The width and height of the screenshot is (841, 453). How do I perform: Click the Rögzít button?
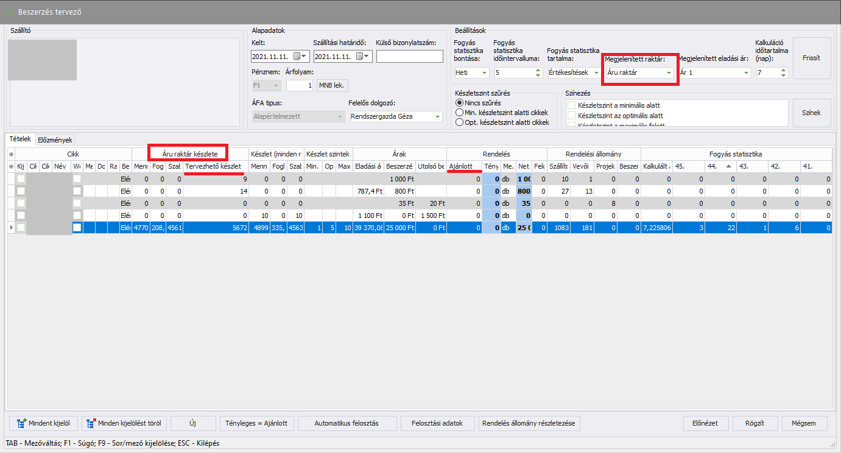tap(755, 423)
